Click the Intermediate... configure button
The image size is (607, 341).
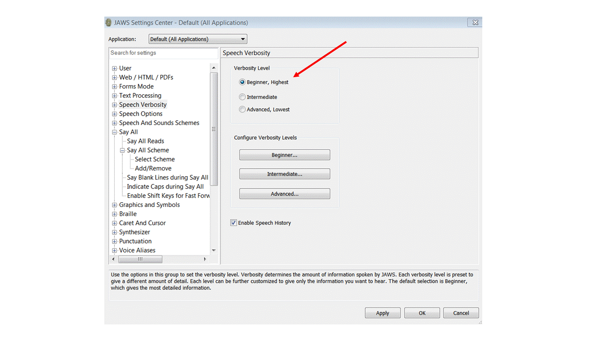[x=285, y=174]
